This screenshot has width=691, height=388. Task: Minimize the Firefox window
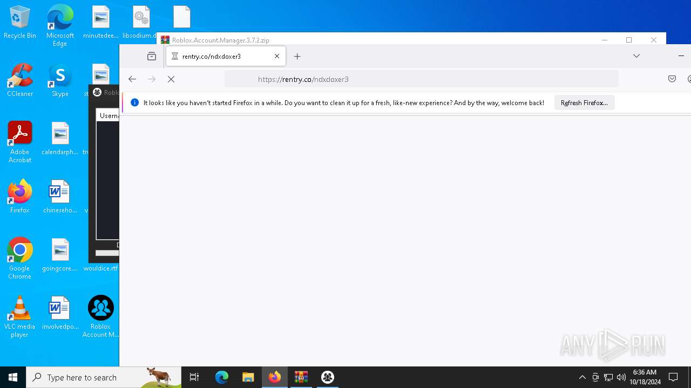pyautogui.click(x=681, y=56)
